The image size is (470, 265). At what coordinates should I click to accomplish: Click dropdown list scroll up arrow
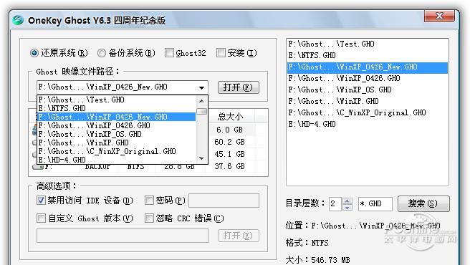pyautogui.click(x=202, y=101)
